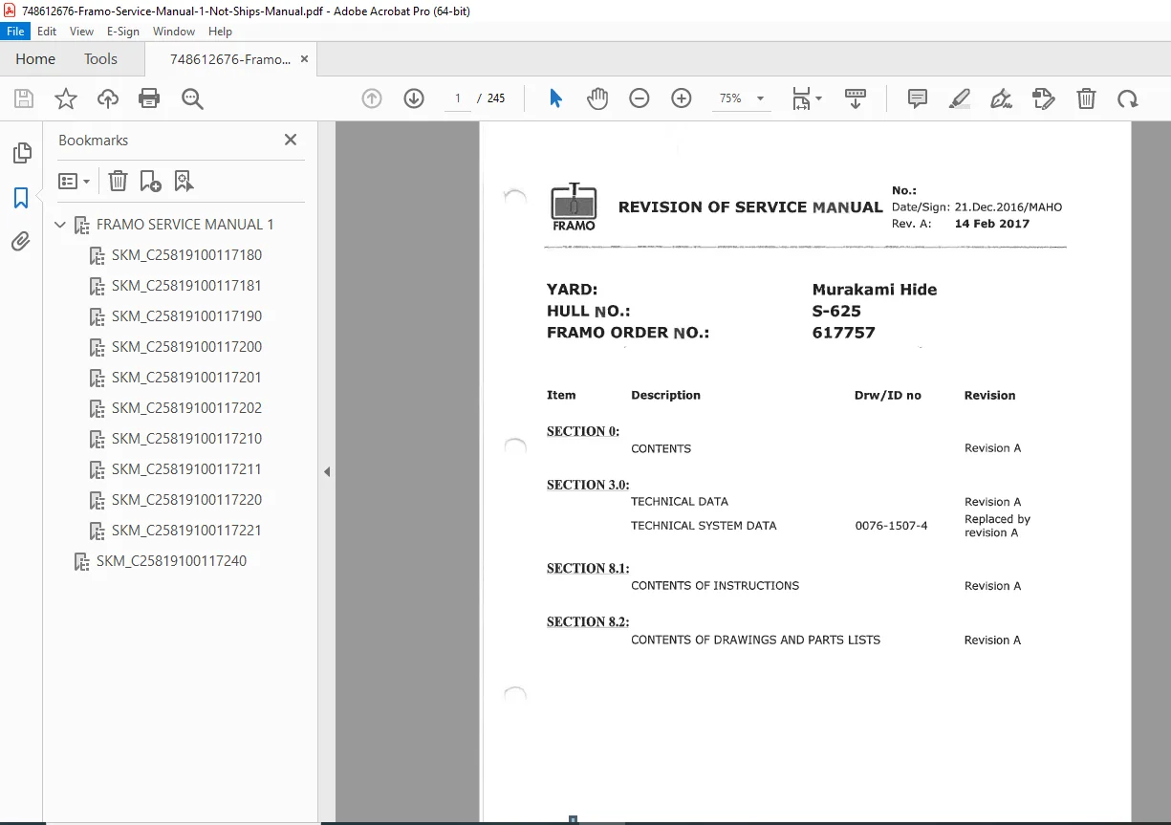Screen dimensions: 1171x825
Task: Delete page trash icon in toolbar
Action: [x=1086, y=98]
